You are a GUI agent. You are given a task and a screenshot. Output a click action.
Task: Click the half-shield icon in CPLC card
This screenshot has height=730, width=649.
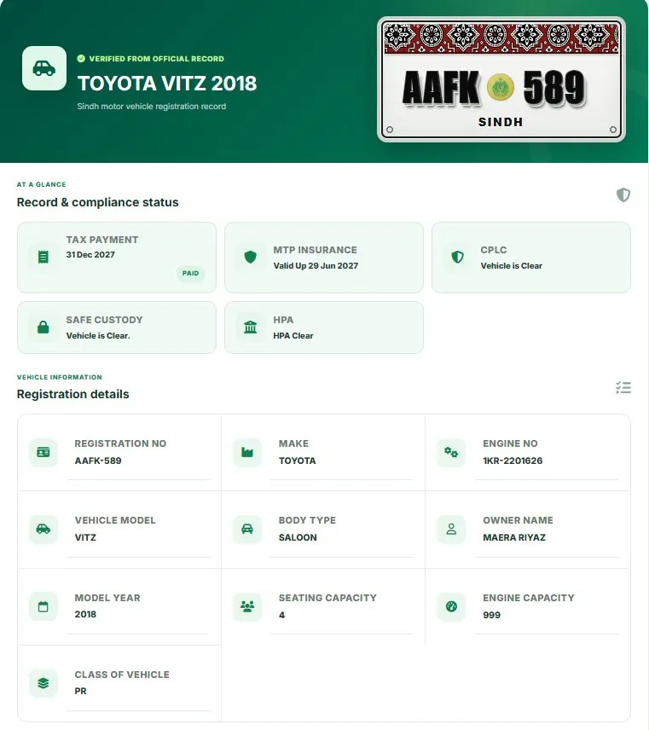458,257
